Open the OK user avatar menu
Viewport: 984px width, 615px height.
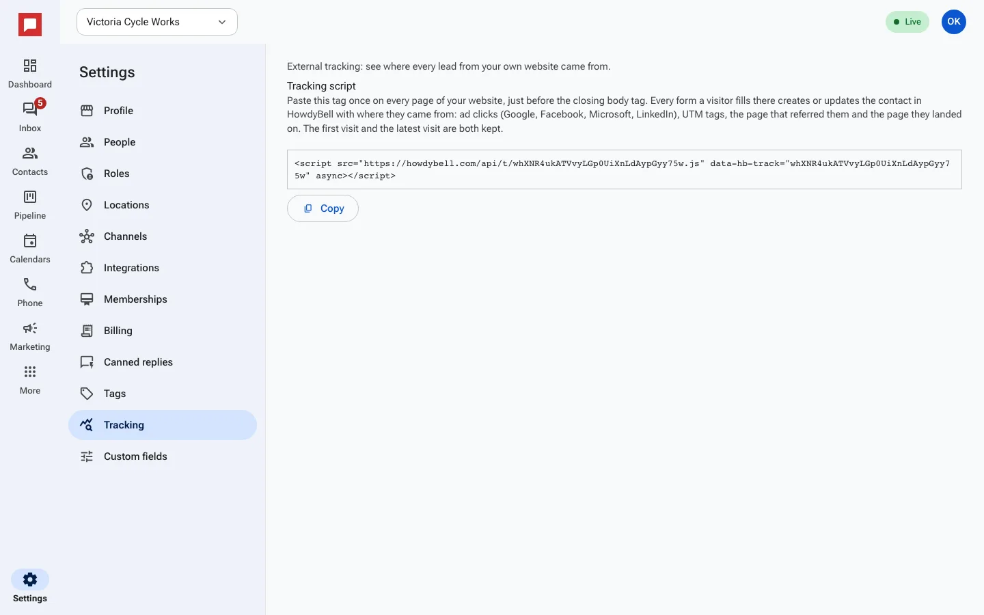click(954, 22)
